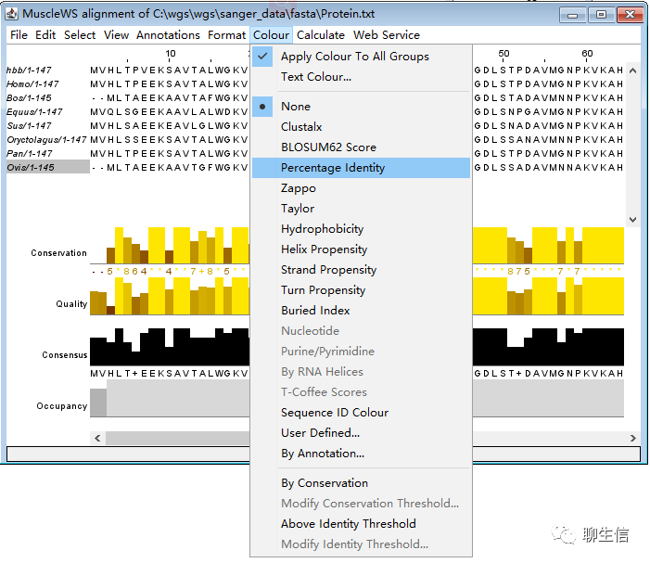Minimize the alignment window
650x563 pixels.
click(x=572, y=15)
